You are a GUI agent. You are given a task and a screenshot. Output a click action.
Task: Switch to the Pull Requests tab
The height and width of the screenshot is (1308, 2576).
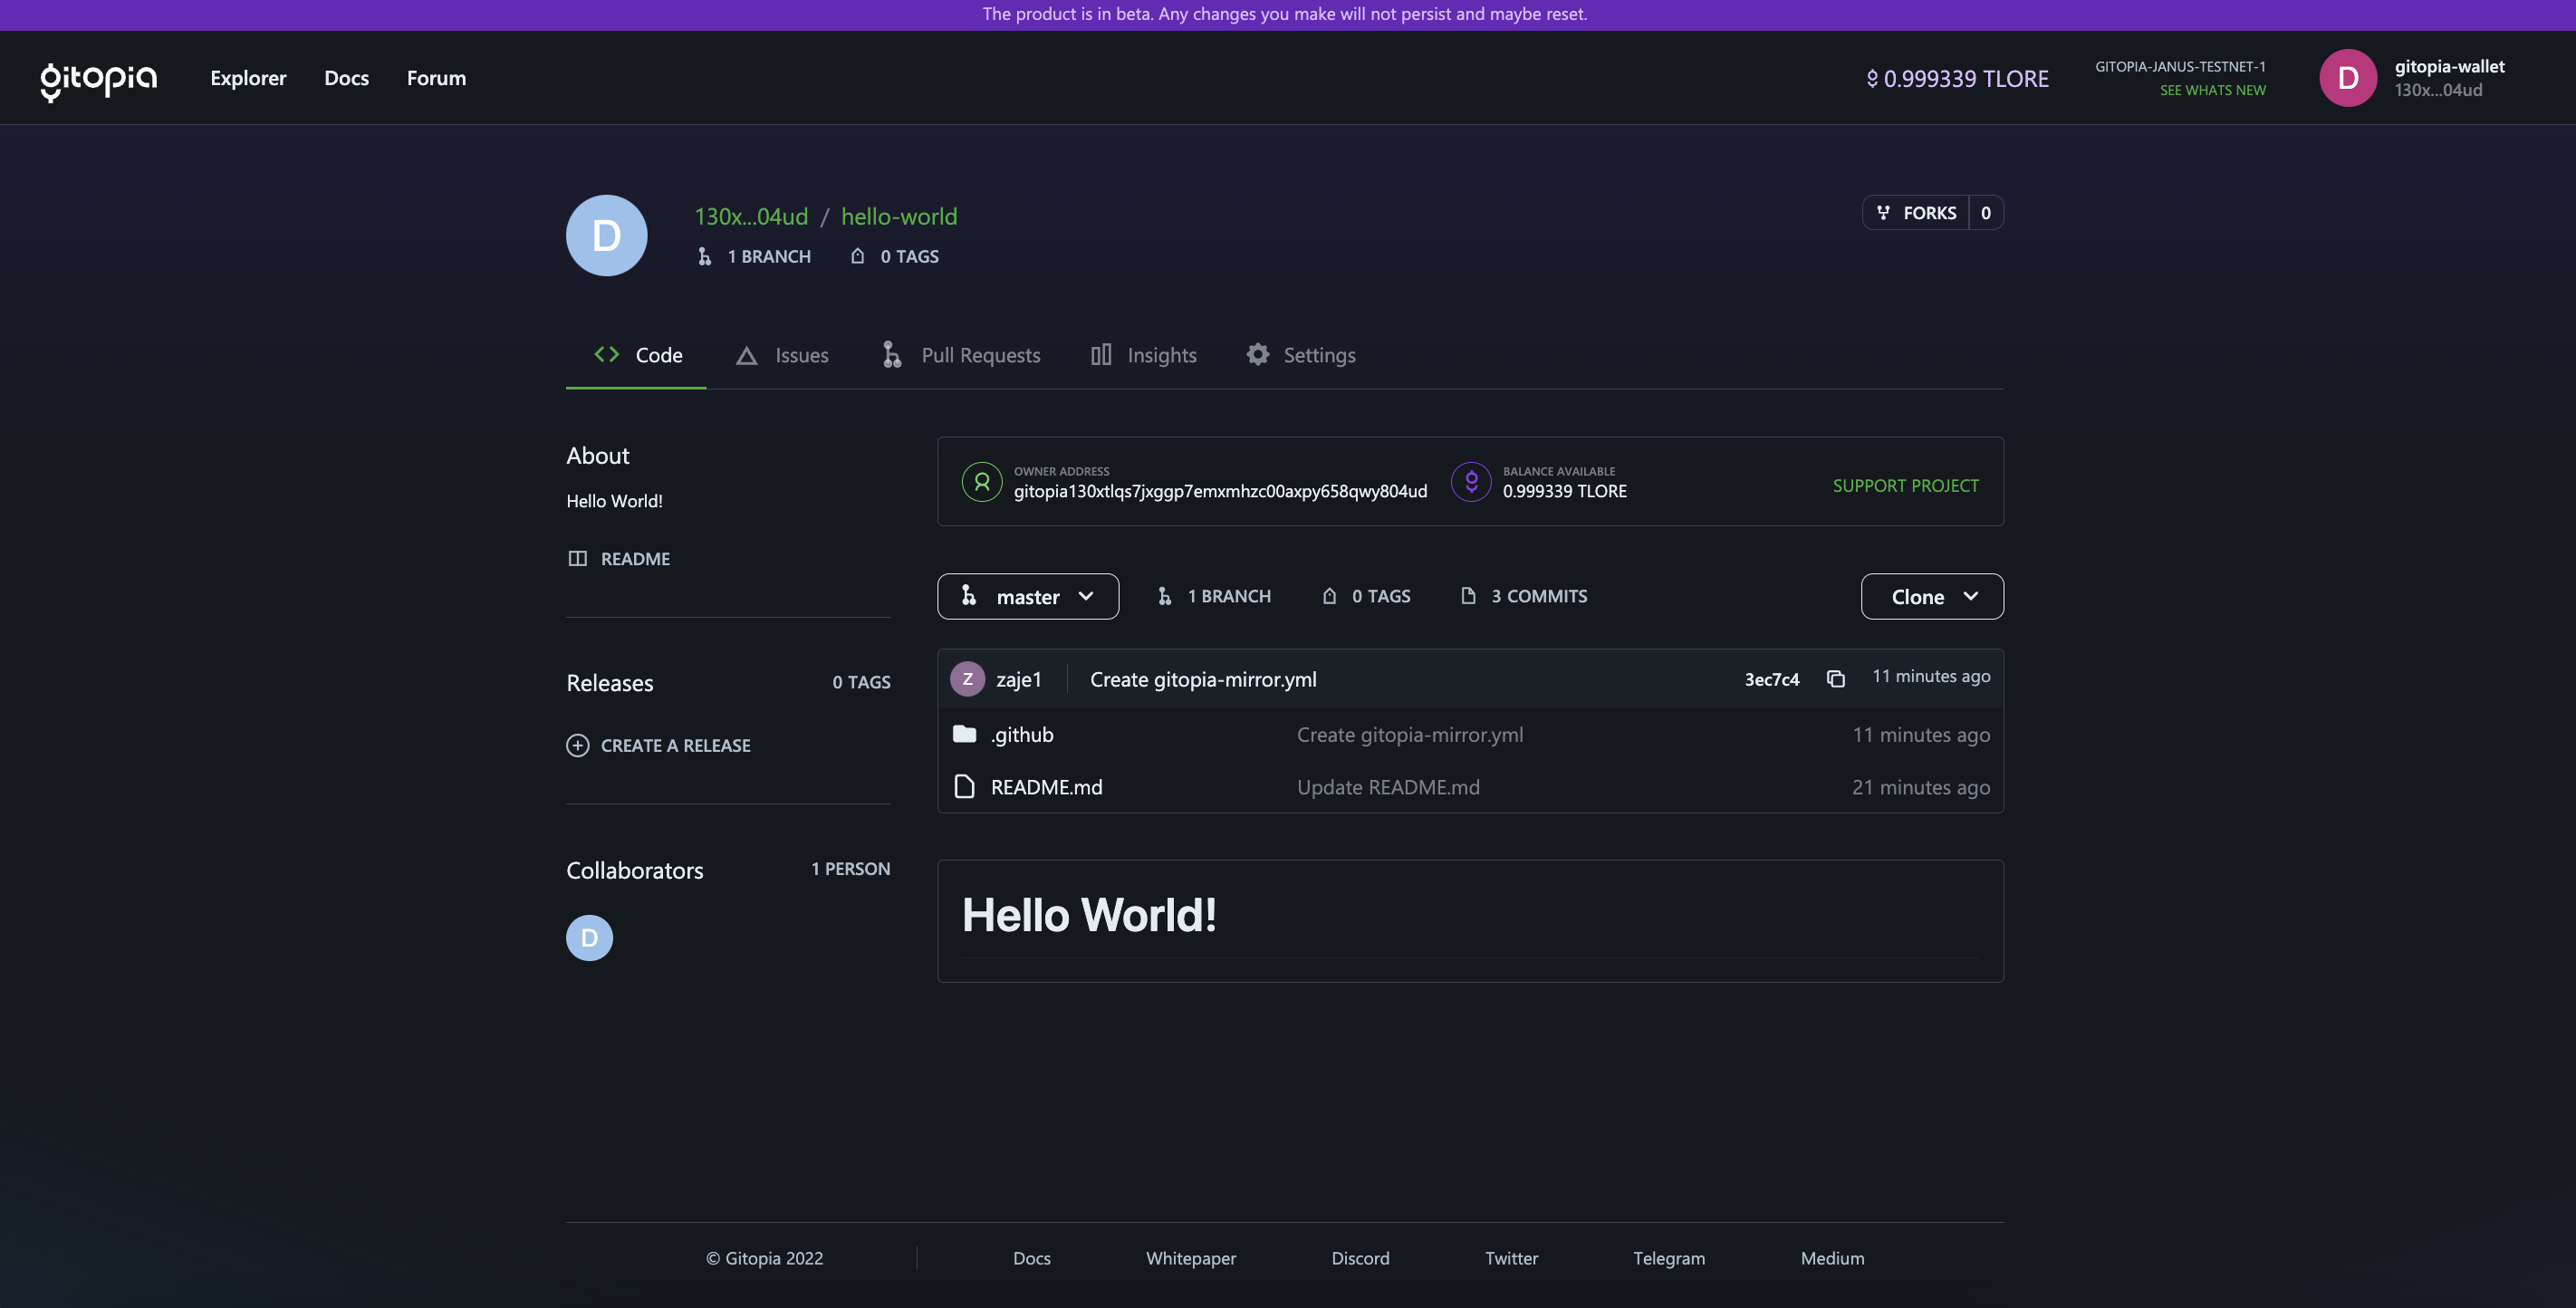click(959, 355)
